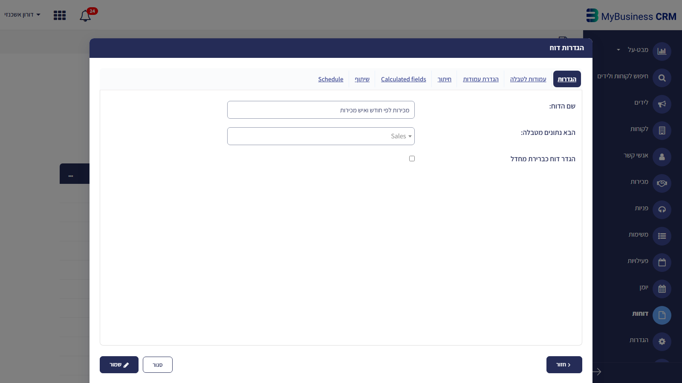Screen dimensions: 682x383
Task: Open the Sales table source dropdown
Action: click(321, 136)
